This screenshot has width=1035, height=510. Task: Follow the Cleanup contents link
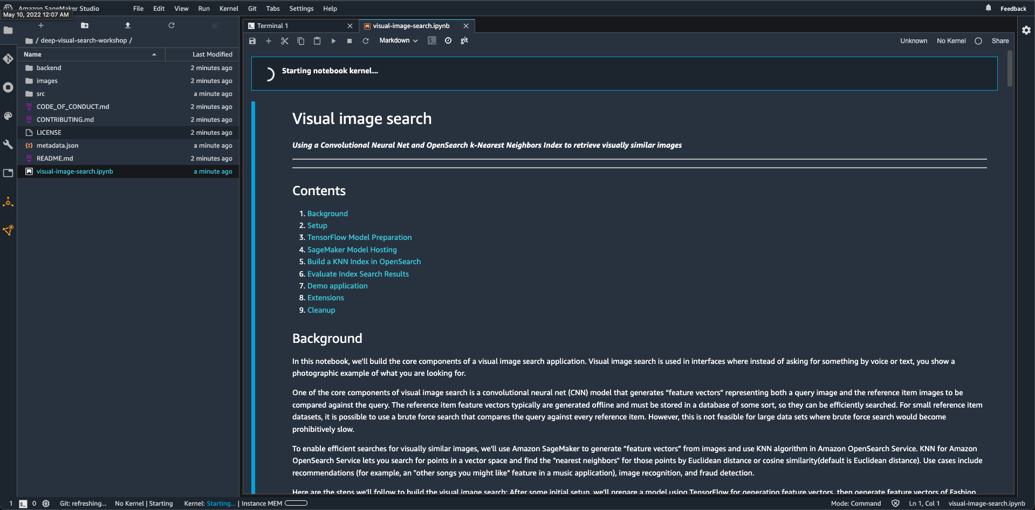pos(321,310)
